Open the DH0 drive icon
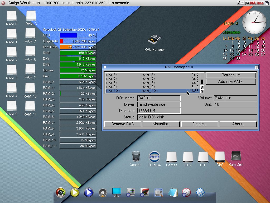 pos(220,157)
